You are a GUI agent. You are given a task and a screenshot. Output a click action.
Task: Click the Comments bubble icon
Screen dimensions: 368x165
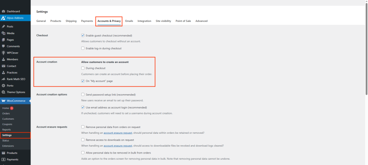click(x=3, y=46)
